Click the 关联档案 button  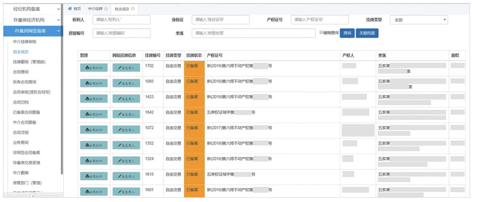(x=367, y=33)
